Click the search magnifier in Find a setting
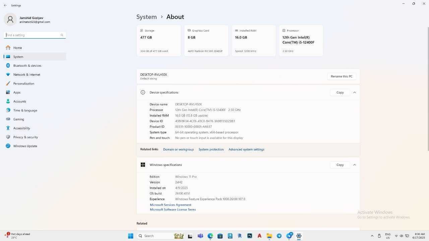429x241 pixels. pos(62,35)
